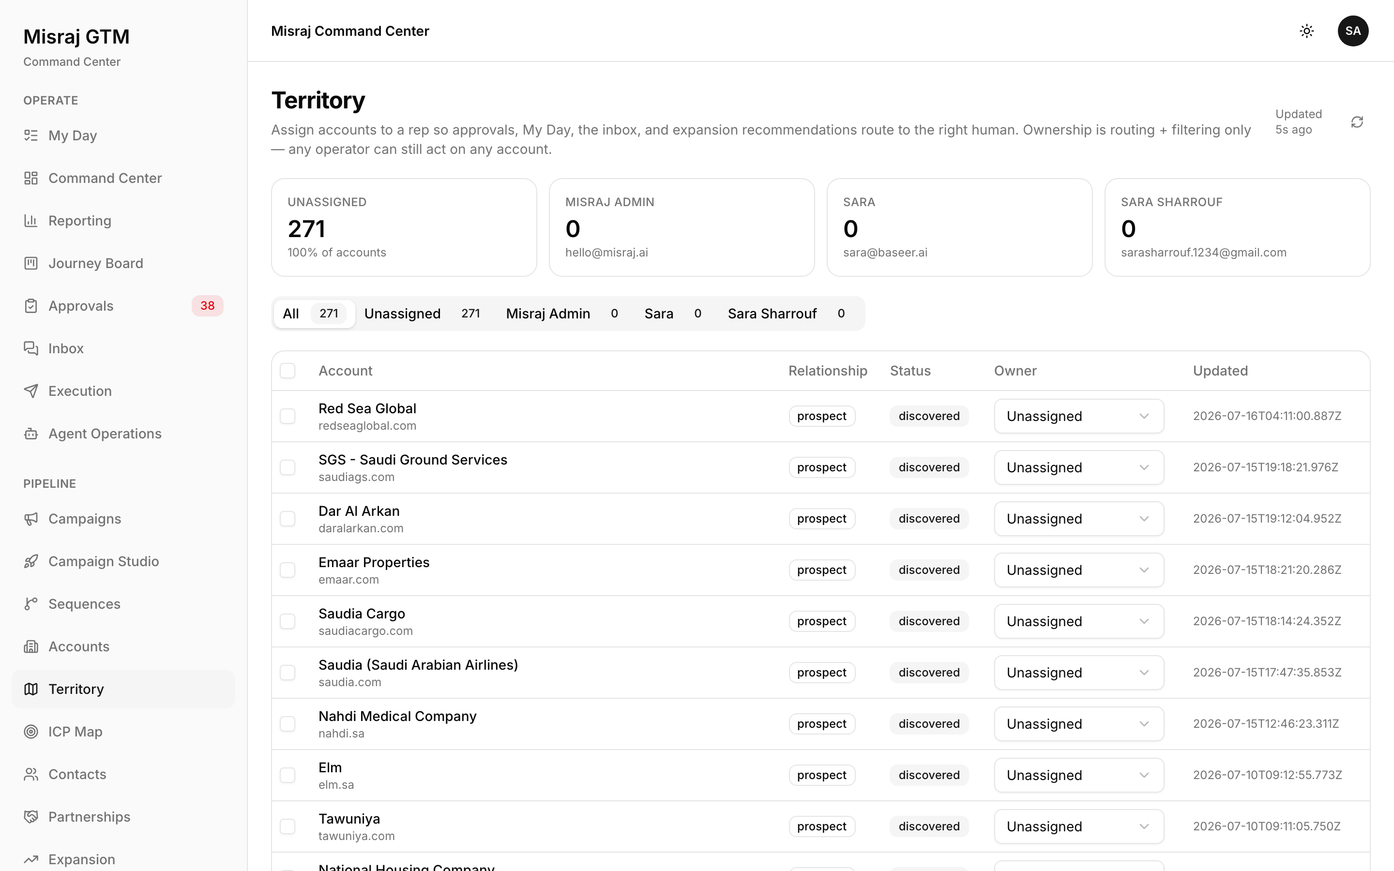
Task: Click the Approvals clipboard icon
Action: coord(31,306)
